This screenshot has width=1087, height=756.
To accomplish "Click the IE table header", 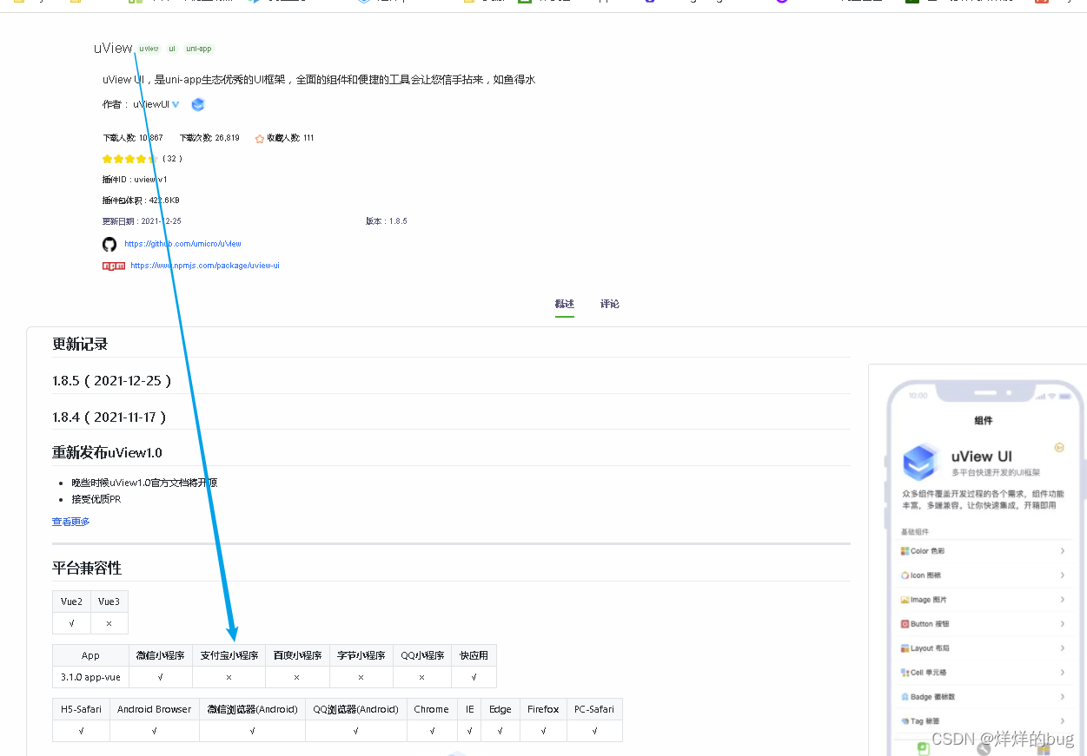I will point(469,709).
